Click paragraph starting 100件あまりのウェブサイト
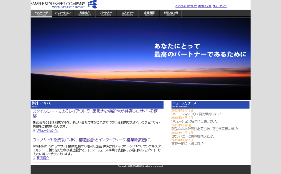 [x=97, y=150]
